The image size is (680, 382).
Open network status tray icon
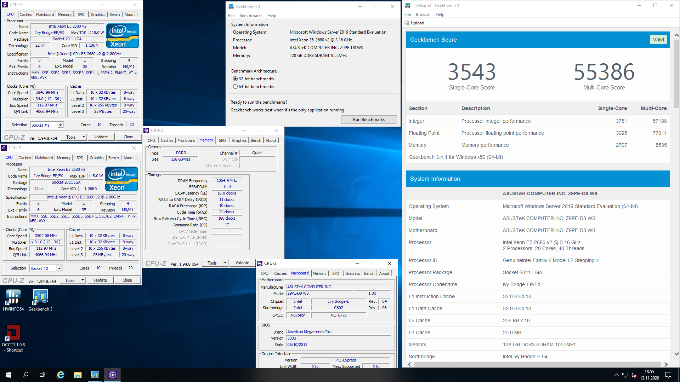tap(625, 375)
